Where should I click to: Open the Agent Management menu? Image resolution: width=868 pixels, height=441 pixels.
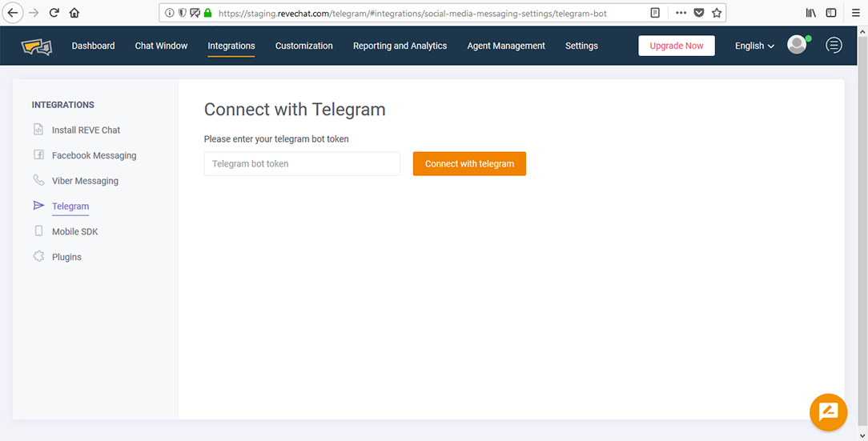[x=506, y=46]
